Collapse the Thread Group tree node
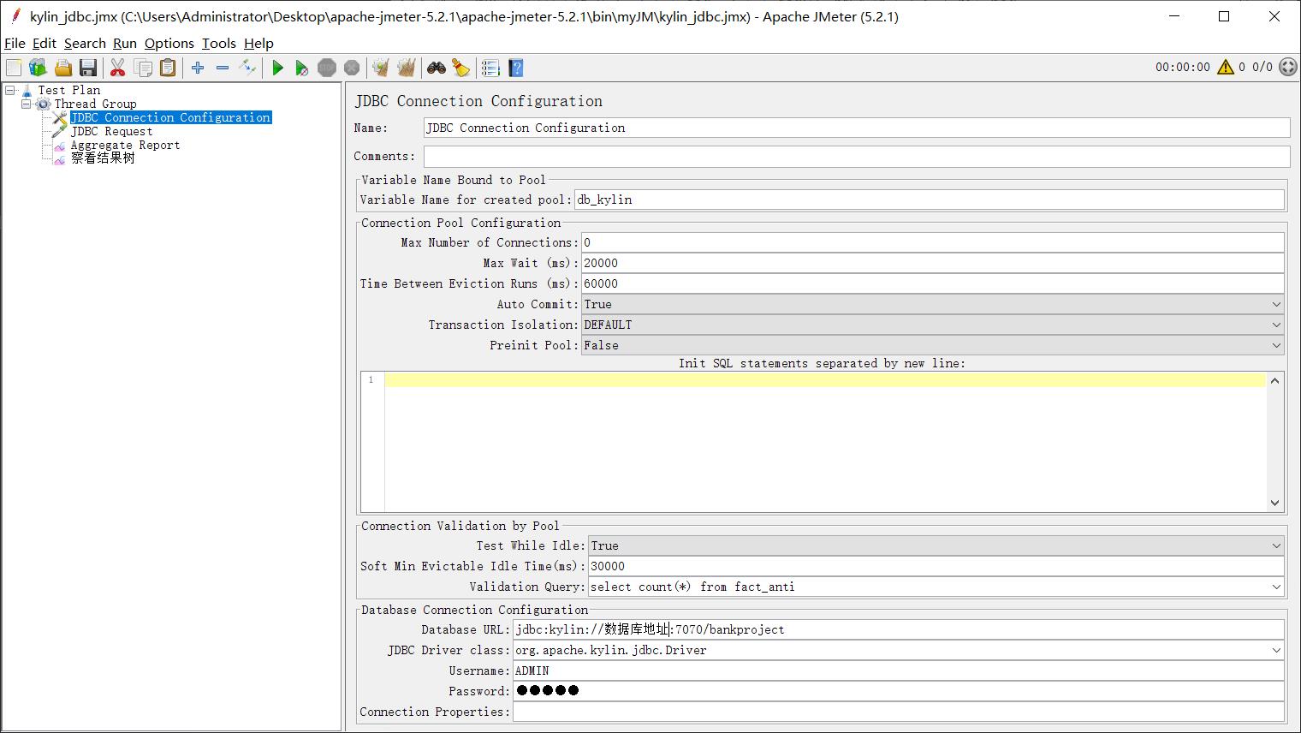The width and height of the screenshot is (1301, 733). tap(26, 104)
